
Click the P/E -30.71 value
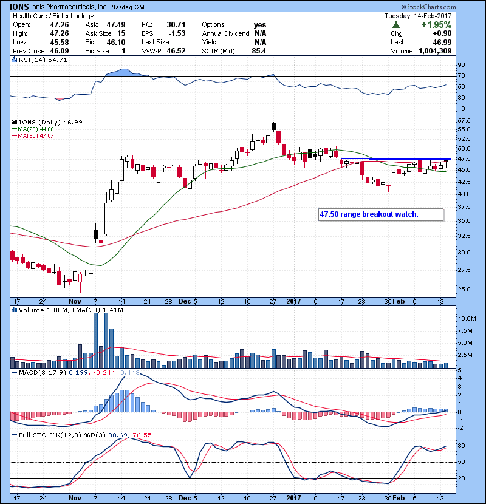point(175,25)
